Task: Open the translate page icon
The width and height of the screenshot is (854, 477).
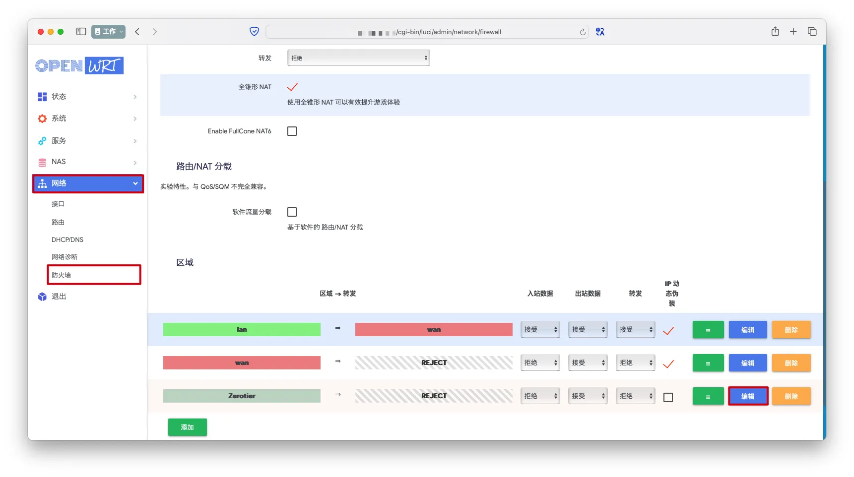Action: pyautogui.click(x=600, y=32)
